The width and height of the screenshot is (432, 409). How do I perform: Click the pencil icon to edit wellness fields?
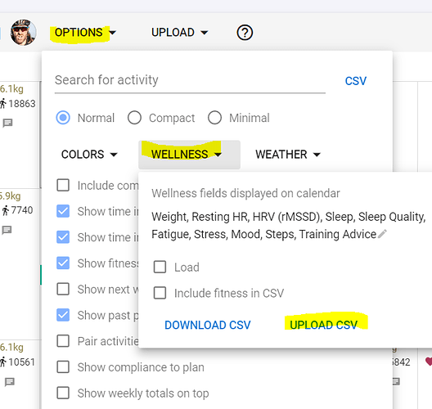click(382, 234)
